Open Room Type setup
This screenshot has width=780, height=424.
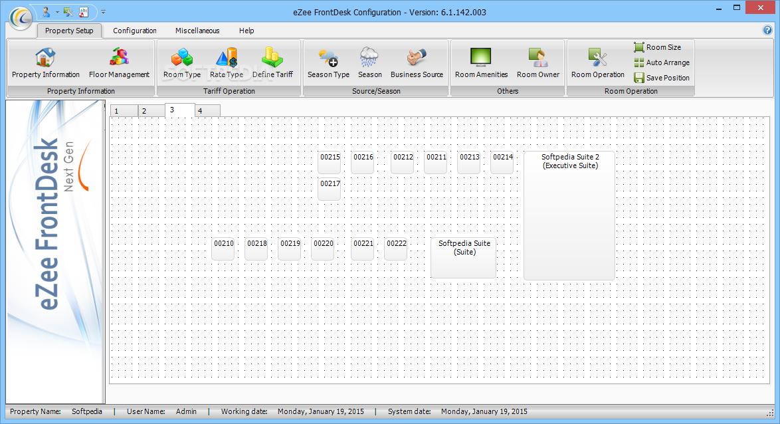pyautogui.click(x=182, y=63)
